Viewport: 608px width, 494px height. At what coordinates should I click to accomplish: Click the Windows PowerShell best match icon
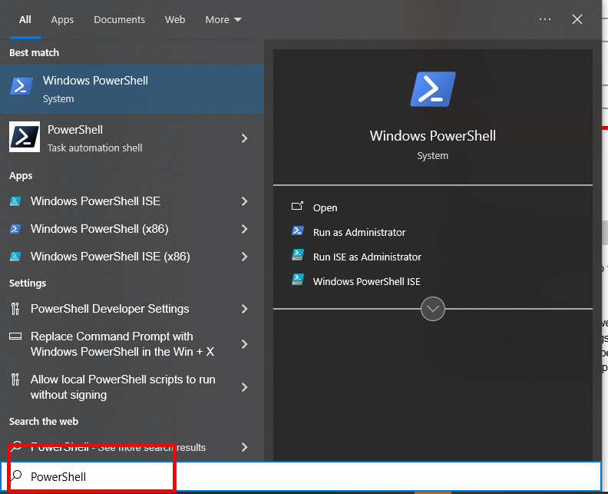[21, 86]
